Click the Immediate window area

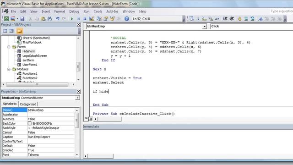click(x=188, y=141)
